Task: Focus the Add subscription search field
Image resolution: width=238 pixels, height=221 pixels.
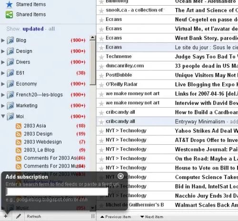Action: (x=57, y=191)
